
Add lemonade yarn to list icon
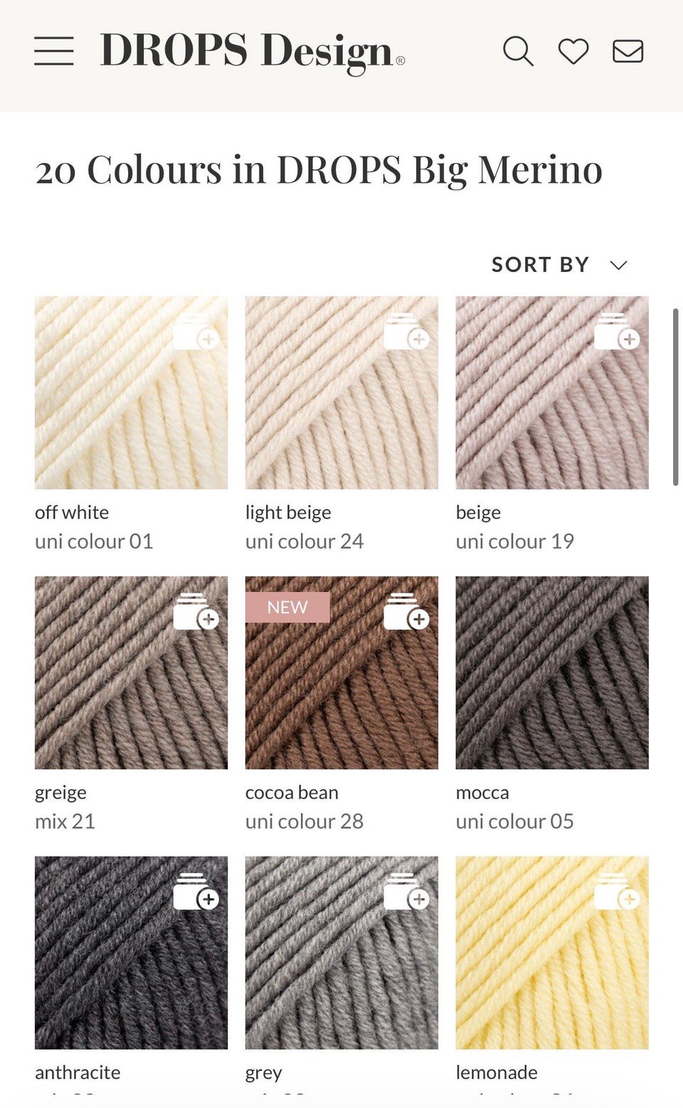coord(618,891)
